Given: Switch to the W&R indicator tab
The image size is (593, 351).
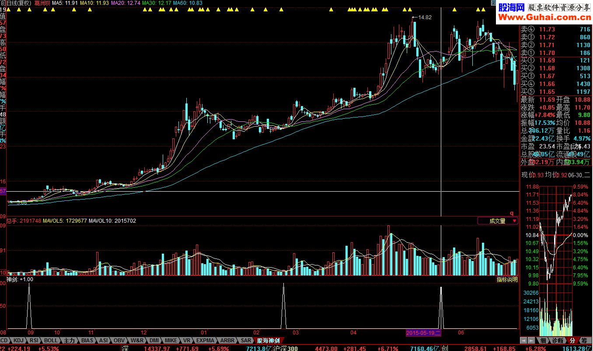Looking at the screenshot, I should click(137, 340).
